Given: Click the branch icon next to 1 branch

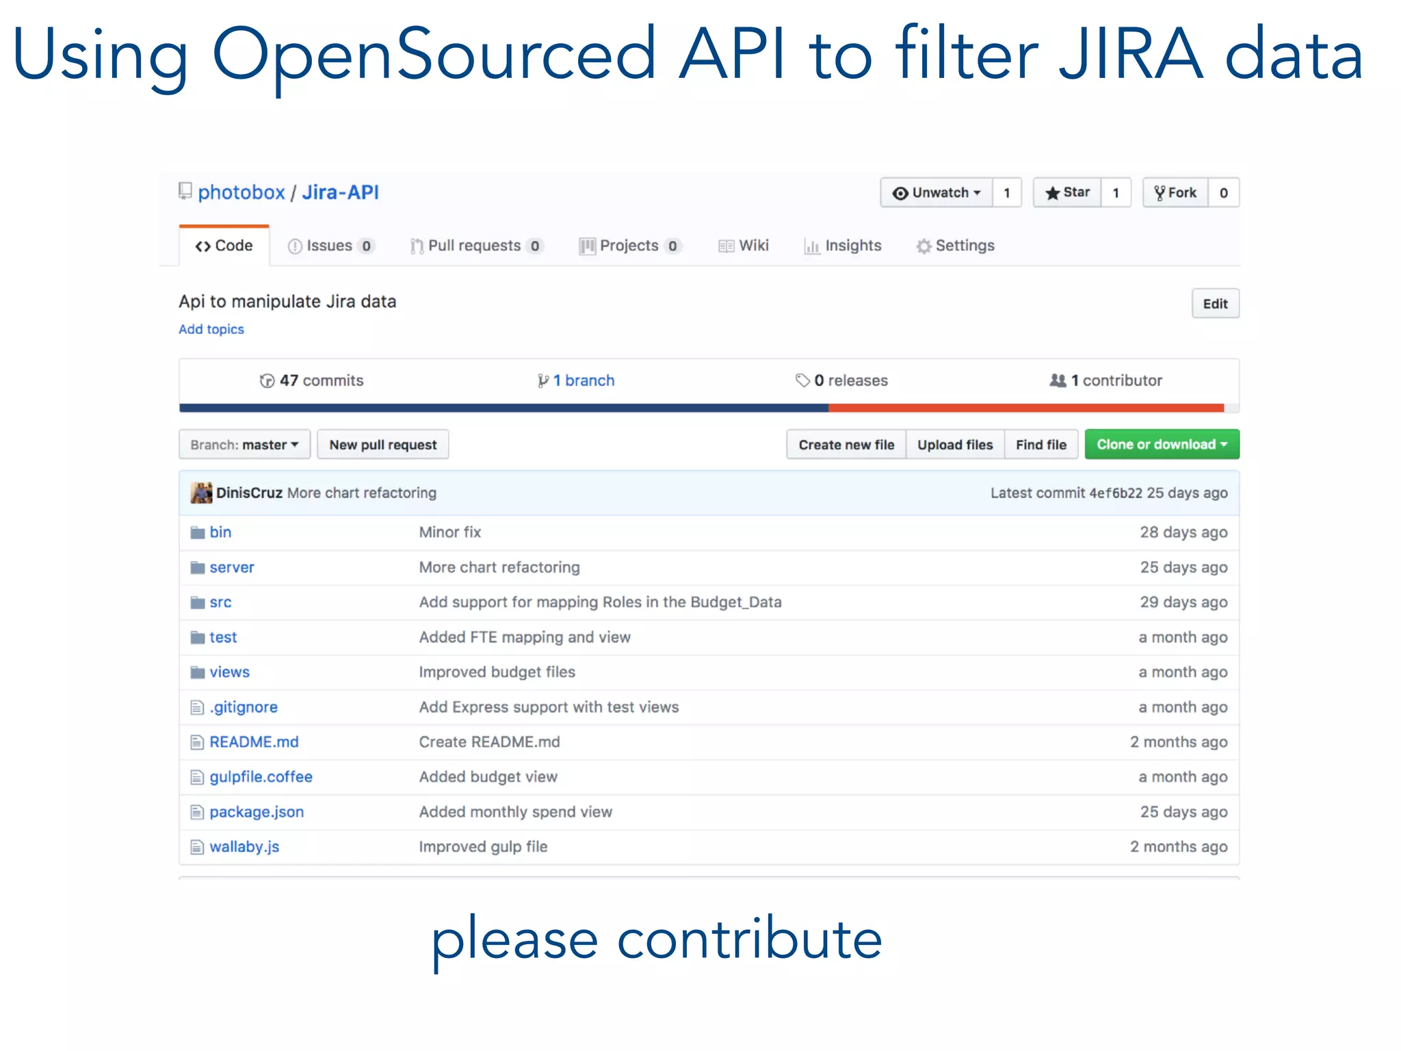Looking at the screenshot, I should click(543, 380).
